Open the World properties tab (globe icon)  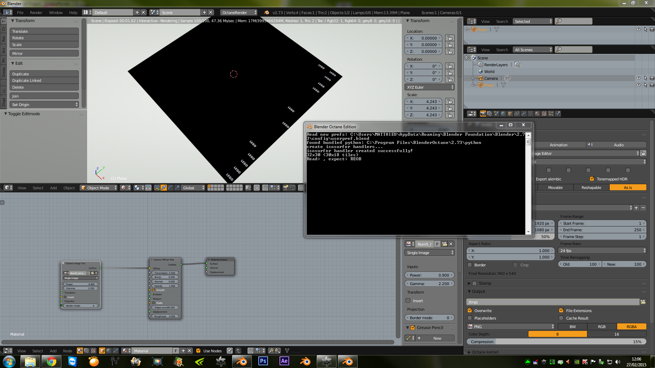click(503, 114)
